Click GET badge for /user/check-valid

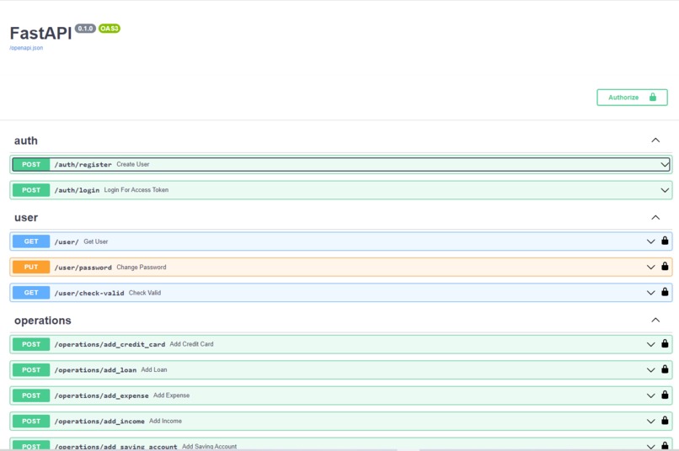click(31, 292)
